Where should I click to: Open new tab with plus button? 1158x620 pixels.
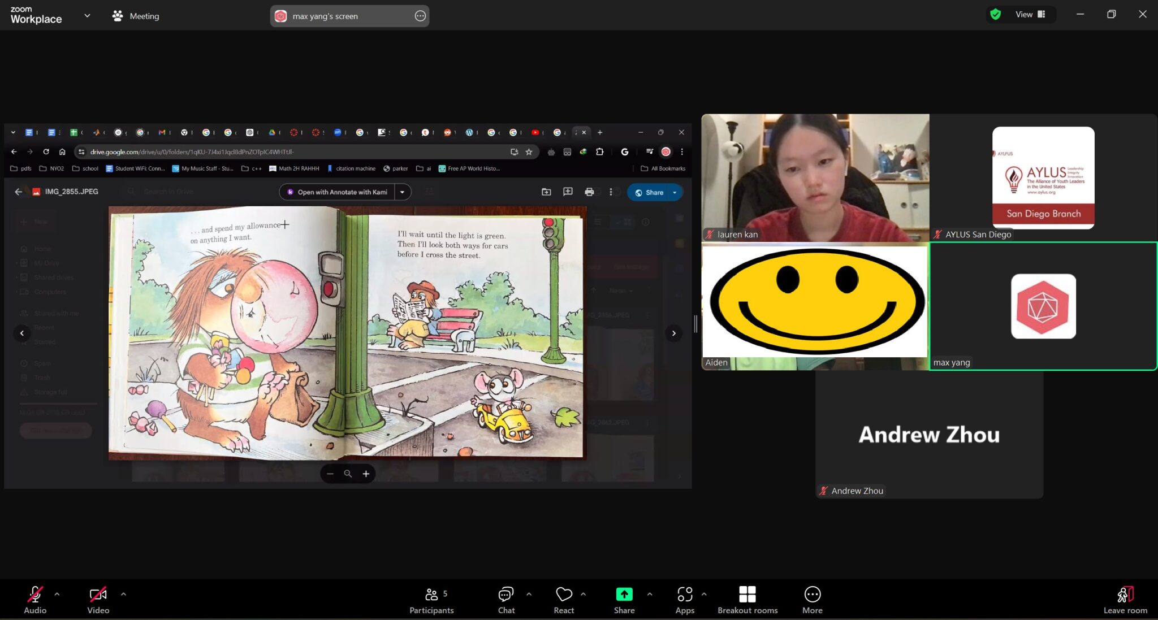click(x=600, y=132)
